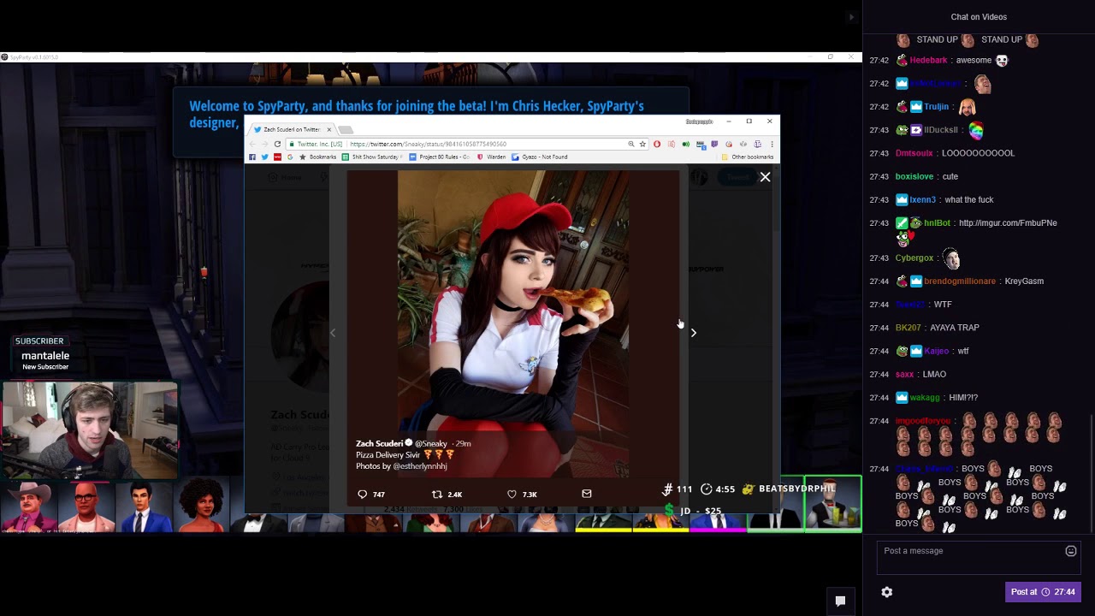Viewport: 1095px width, 616px height.
Task: Go to the next photo arrow
Action: pos(694,332)
